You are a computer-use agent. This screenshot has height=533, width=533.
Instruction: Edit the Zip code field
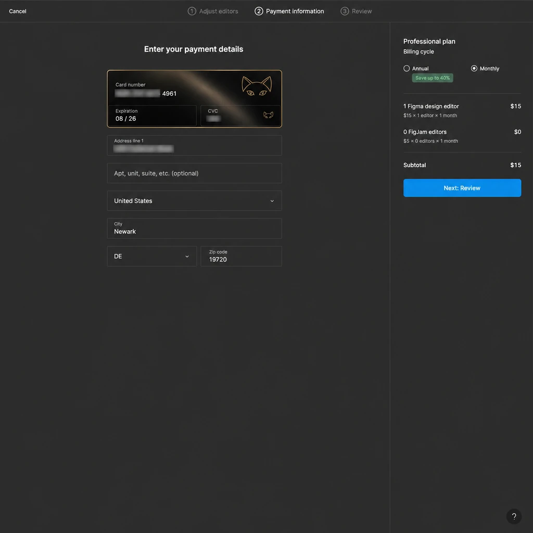(x=242, y=256)
